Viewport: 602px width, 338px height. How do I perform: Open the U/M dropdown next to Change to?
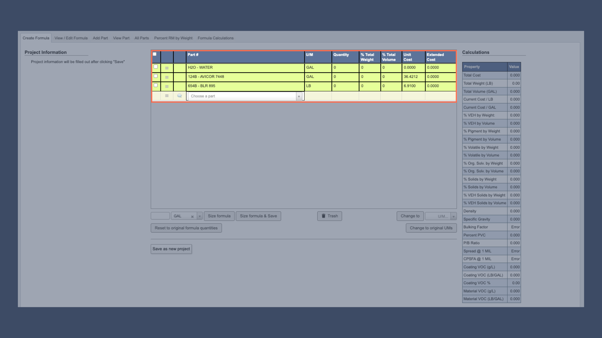point(453,216)
